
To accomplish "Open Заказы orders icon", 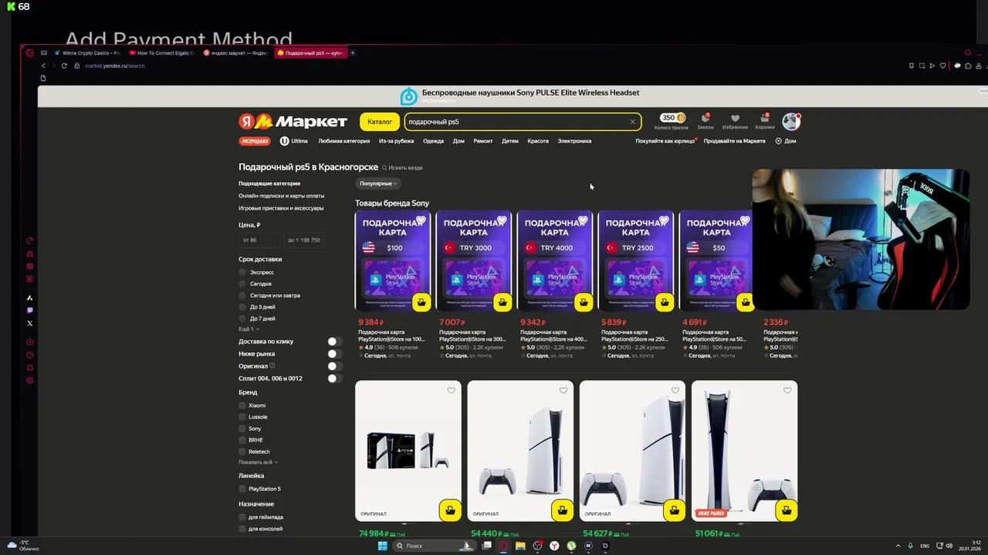I will 705,121.
